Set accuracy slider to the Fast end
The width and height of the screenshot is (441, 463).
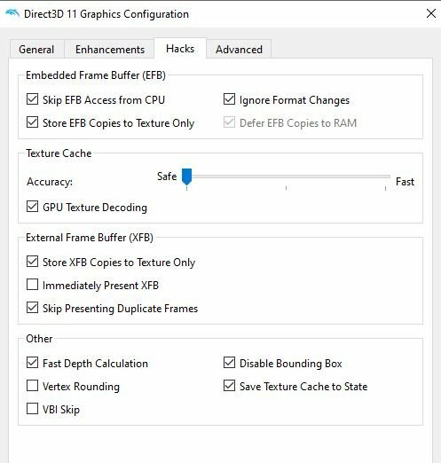pyautogui.click(x=385, y=177)
